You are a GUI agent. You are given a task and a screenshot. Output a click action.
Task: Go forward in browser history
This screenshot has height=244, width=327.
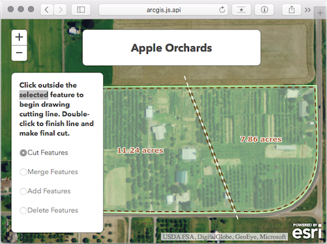tap(60, 10)
